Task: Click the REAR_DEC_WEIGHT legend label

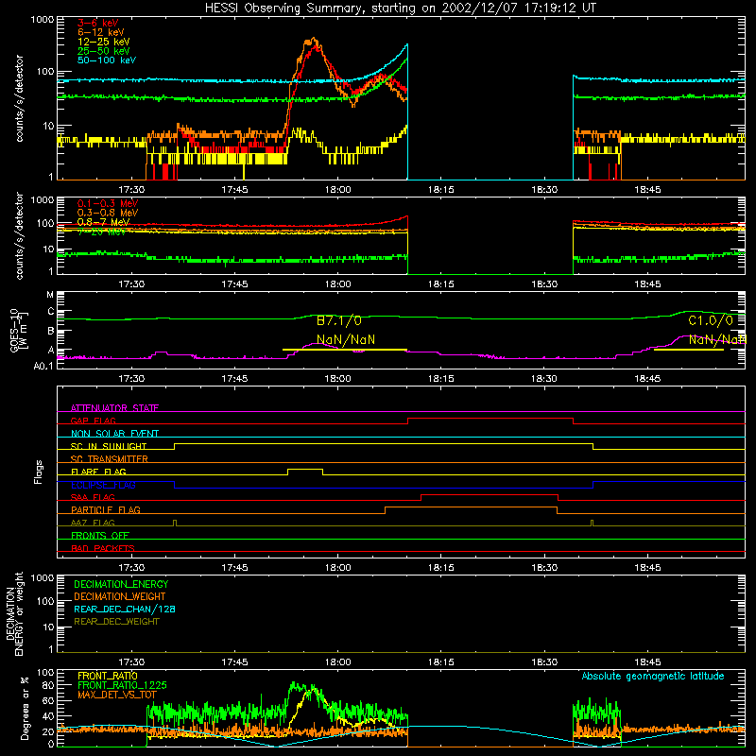Action: [116, 622]
